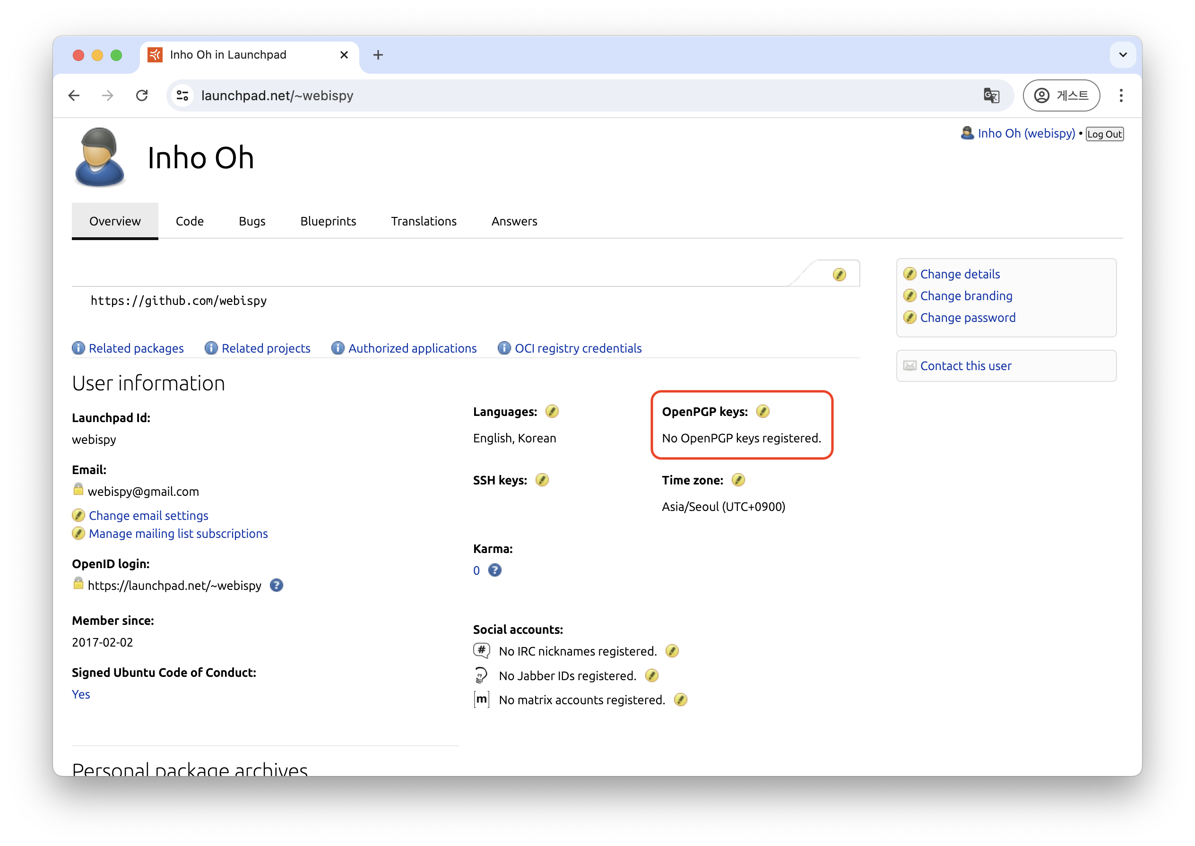Click Contact this user
The width and height of the screenshot is (1195, 846).
pos(965,366)
